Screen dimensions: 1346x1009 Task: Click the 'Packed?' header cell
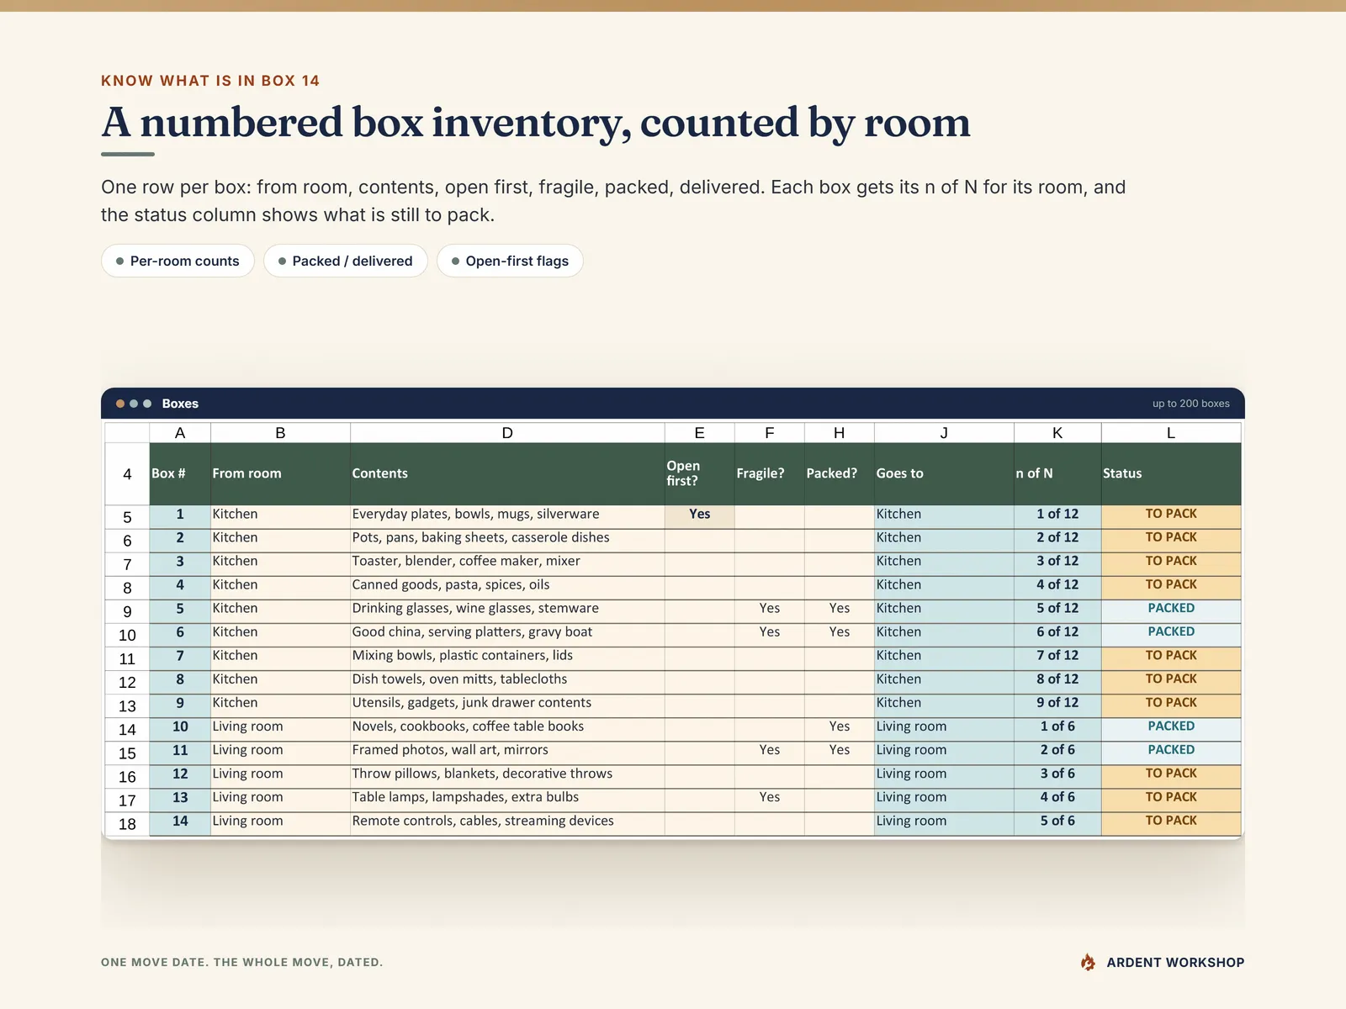coord(839,473)
